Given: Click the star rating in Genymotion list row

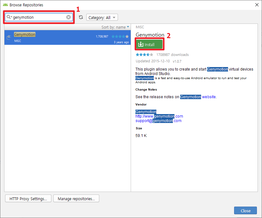Looking at the screenshot, I should (x=120, y=36).
